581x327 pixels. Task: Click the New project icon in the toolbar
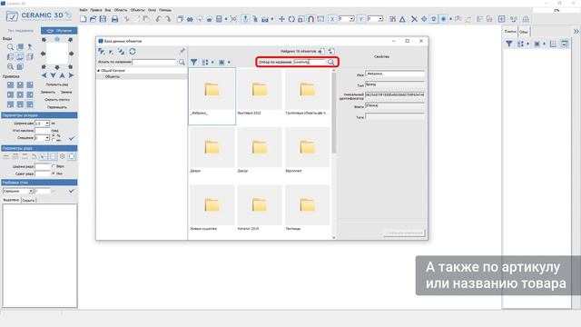(x=84, y=18)
